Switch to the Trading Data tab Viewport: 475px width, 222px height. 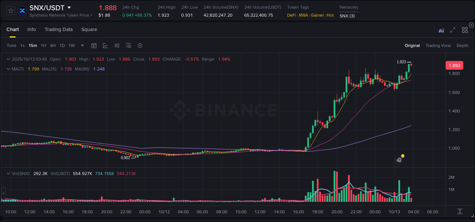59,29
